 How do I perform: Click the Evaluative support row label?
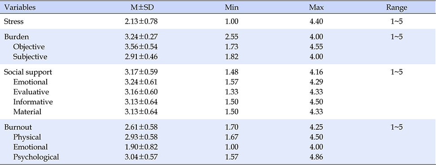click(x=31, y=92)
